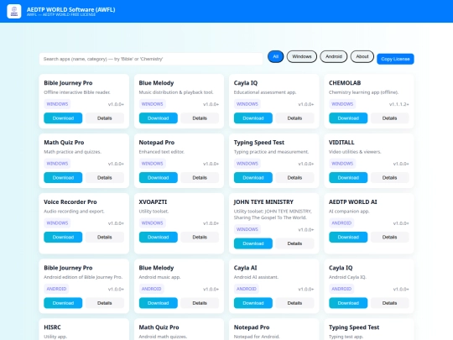Click the ANDROID tag on Cayla AI card

tap(247, 289)
